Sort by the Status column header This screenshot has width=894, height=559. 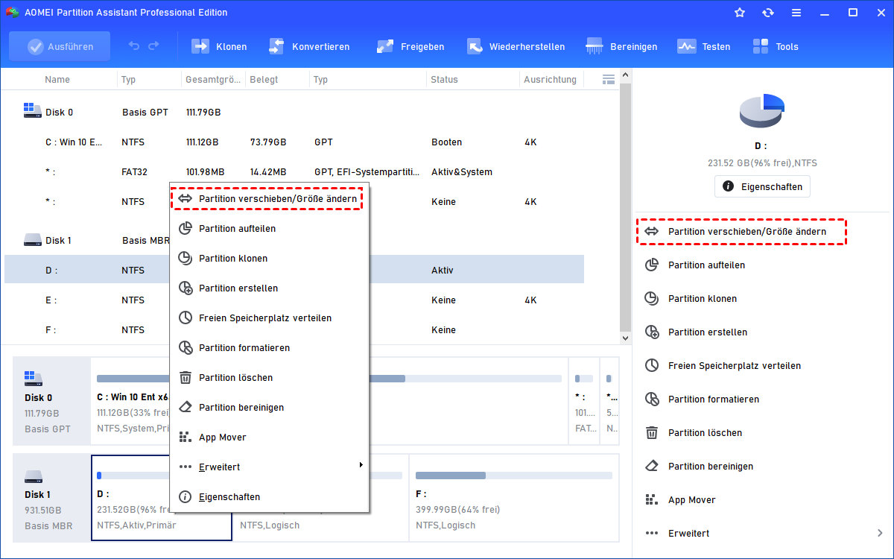[444, 80]
